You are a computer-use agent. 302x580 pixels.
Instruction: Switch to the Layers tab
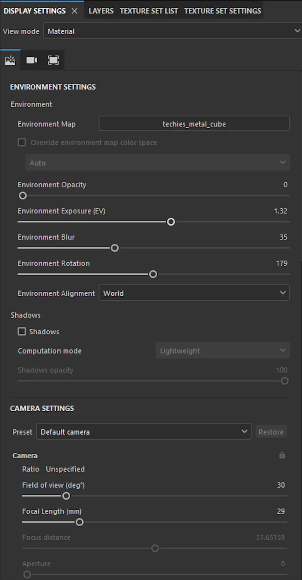tap(101, 11)
